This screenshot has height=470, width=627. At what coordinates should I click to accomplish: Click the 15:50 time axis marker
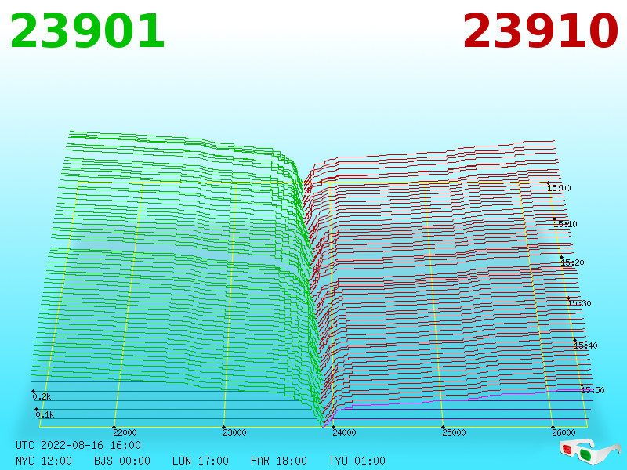[x=593, y=390]
